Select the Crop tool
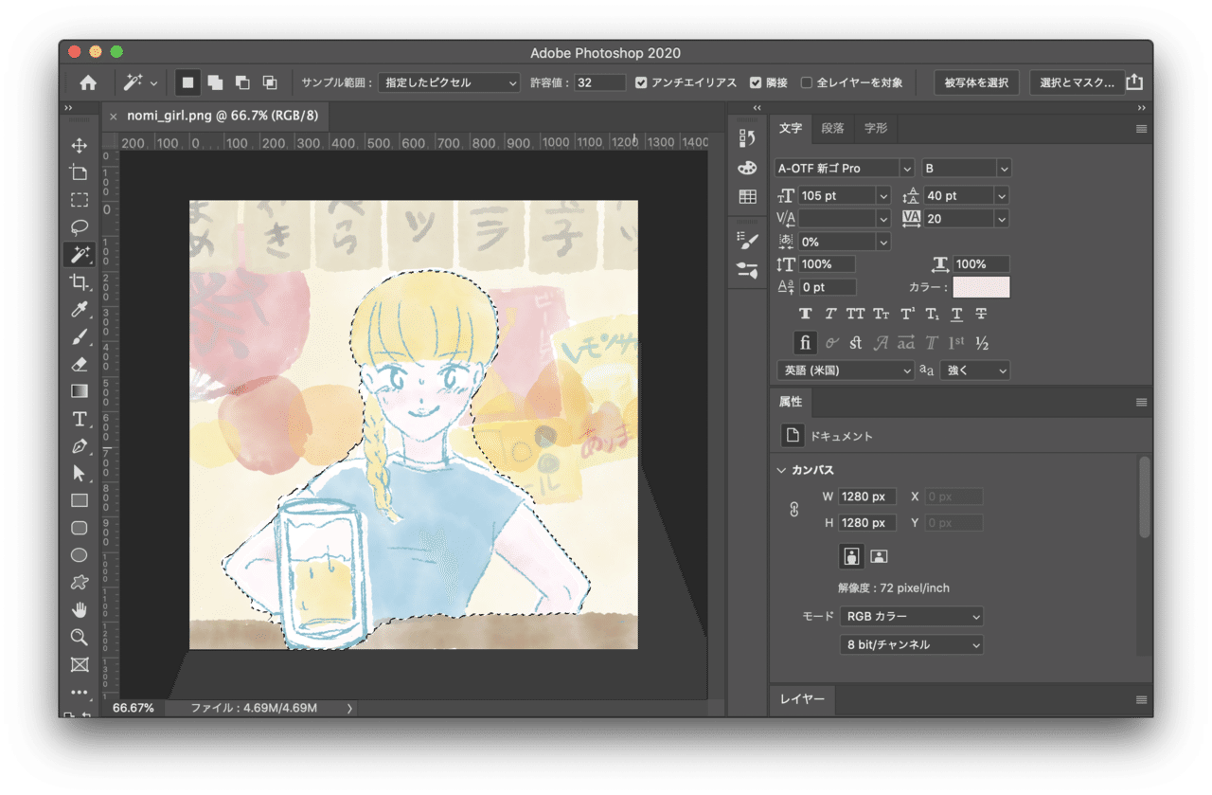This screenshot has width=1212, height=795. (80, 281)
